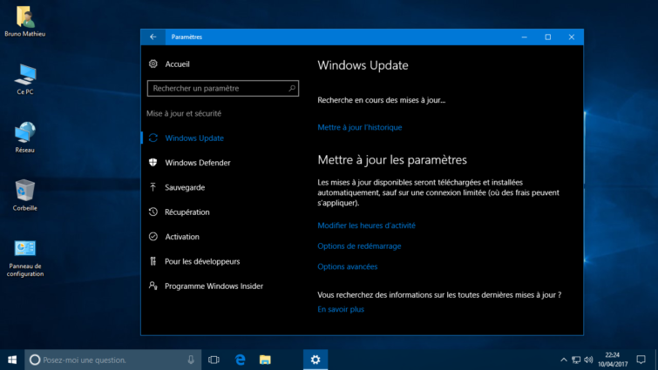Screen dimensions: 658x370
Task: Show hidden tray icons chevron
Action: 564,360
